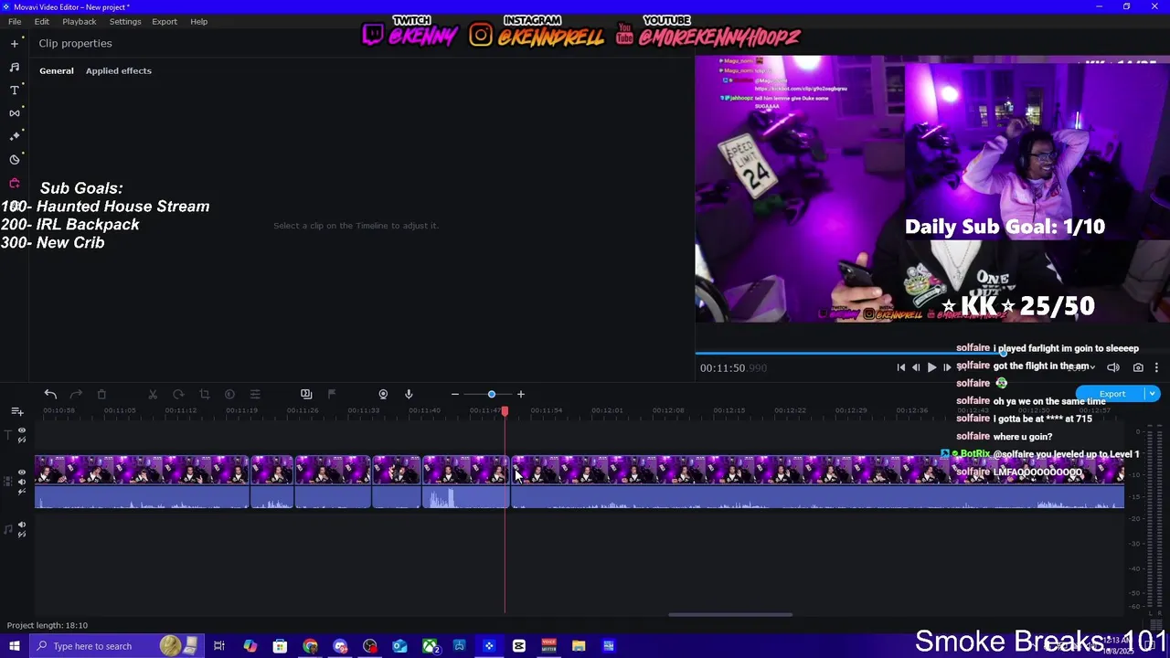The height and width of the screenshot is (658, 1170).
Task: Open the Transitions panel in sidebar
Action: click(14, 112)
